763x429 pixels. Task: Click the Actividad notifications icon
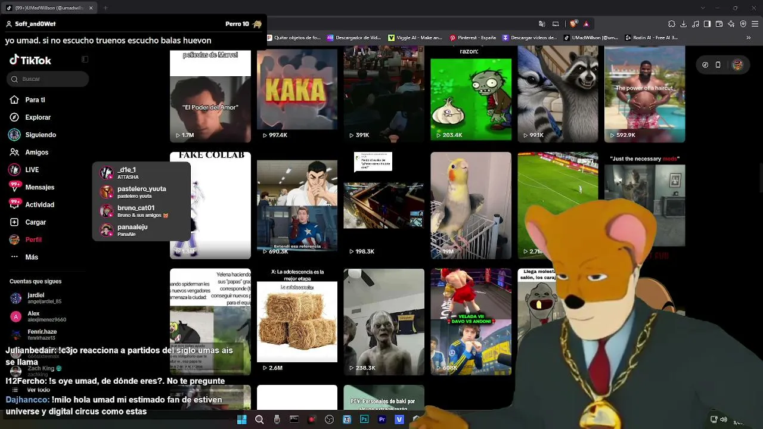tap(14, 204)
